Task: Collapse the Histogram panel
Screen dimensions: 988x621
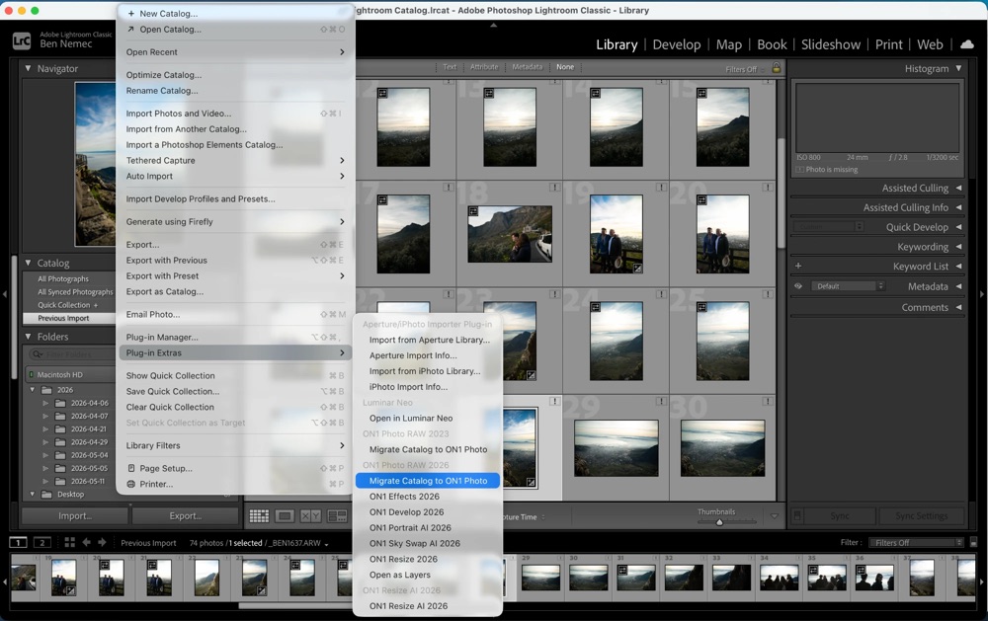Action: click(958, 68)
